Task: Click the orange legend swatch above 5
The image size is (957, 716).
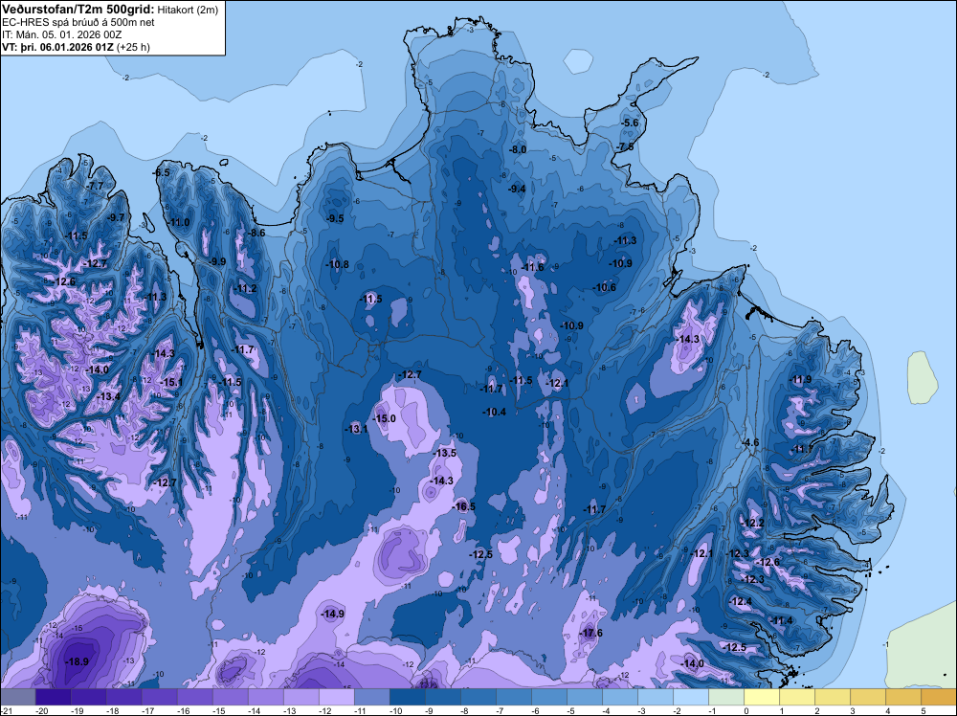Action: [x=939, y=697]
